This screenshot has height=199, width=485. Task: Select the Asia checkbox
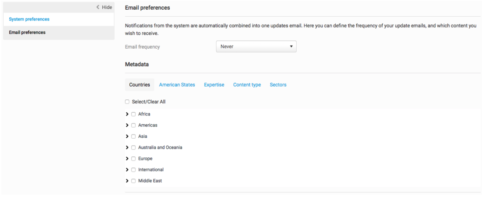point(133,136)
